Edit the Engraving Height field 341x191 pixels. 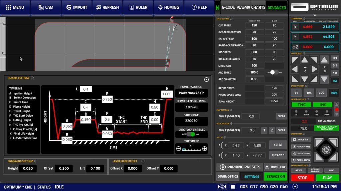tap(28, 168)
